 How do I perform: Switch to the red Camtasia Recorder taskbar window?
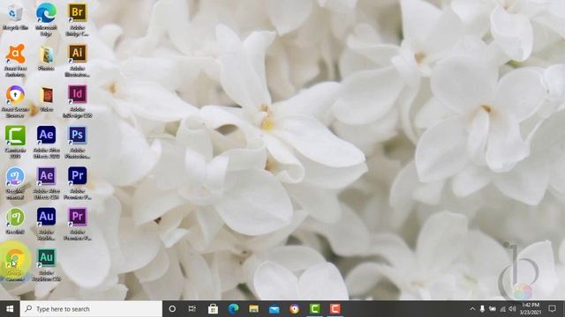coord(335,309)
